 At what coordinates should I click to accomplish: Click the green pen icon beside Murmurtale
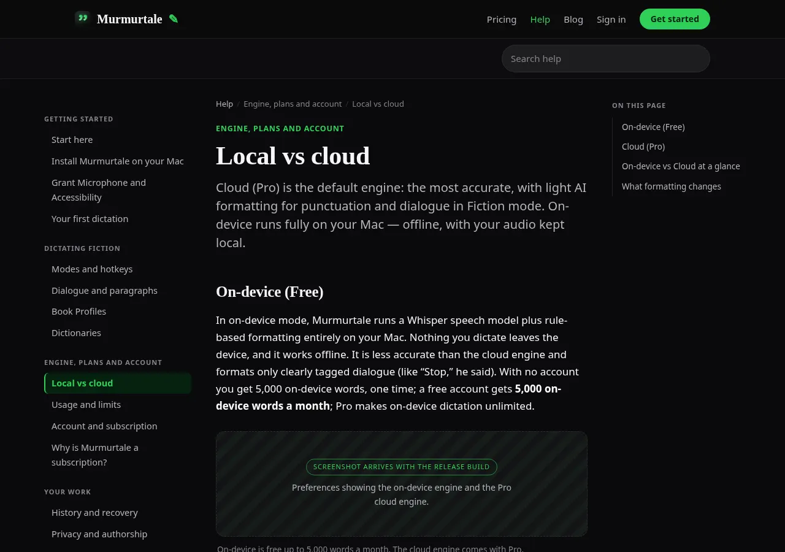tap(174, 19)
